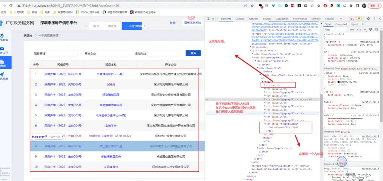Bookmark this page with the star icon
Image resolution: width=383 pixels, height=181 pixels.
point(252,5)
